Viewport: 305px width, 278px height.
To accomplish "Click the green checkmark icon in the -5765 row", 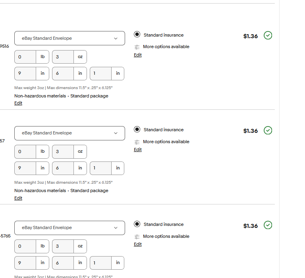I will click(268, 225).
